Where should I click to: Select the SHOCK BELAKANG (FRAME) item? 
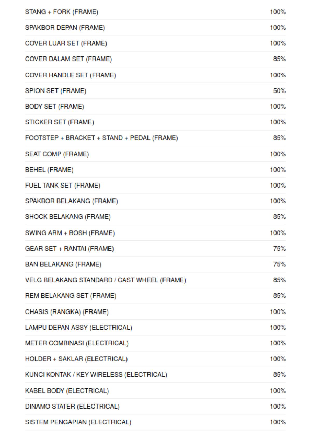68,217
